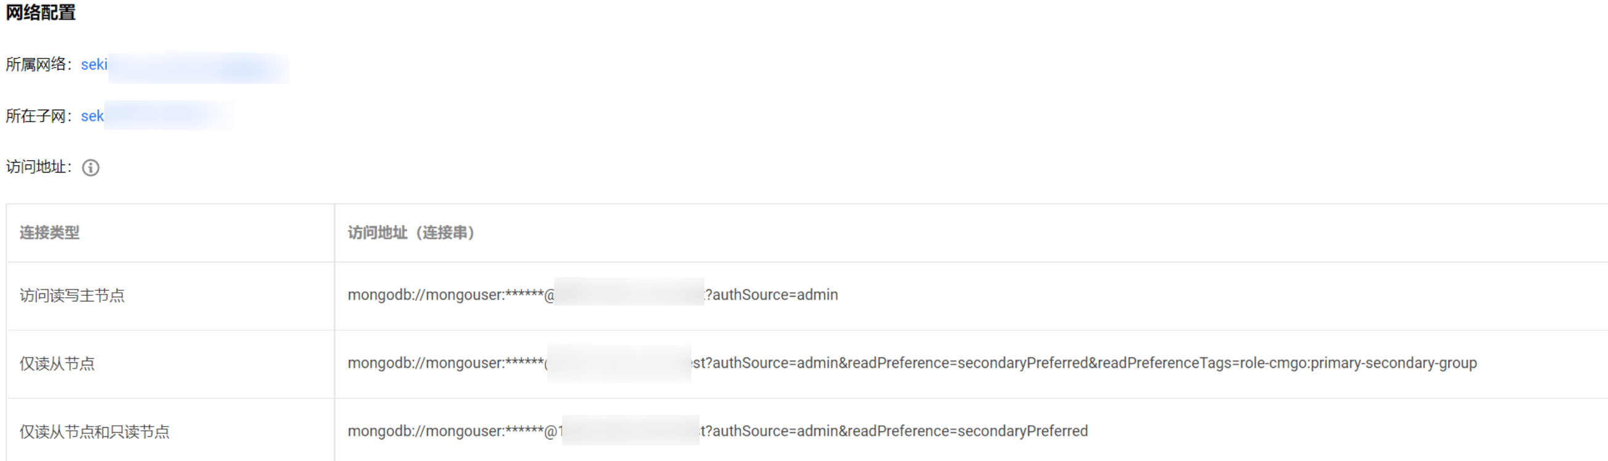Click the blurred host in the 仅读从节点 row

point(619,363)
